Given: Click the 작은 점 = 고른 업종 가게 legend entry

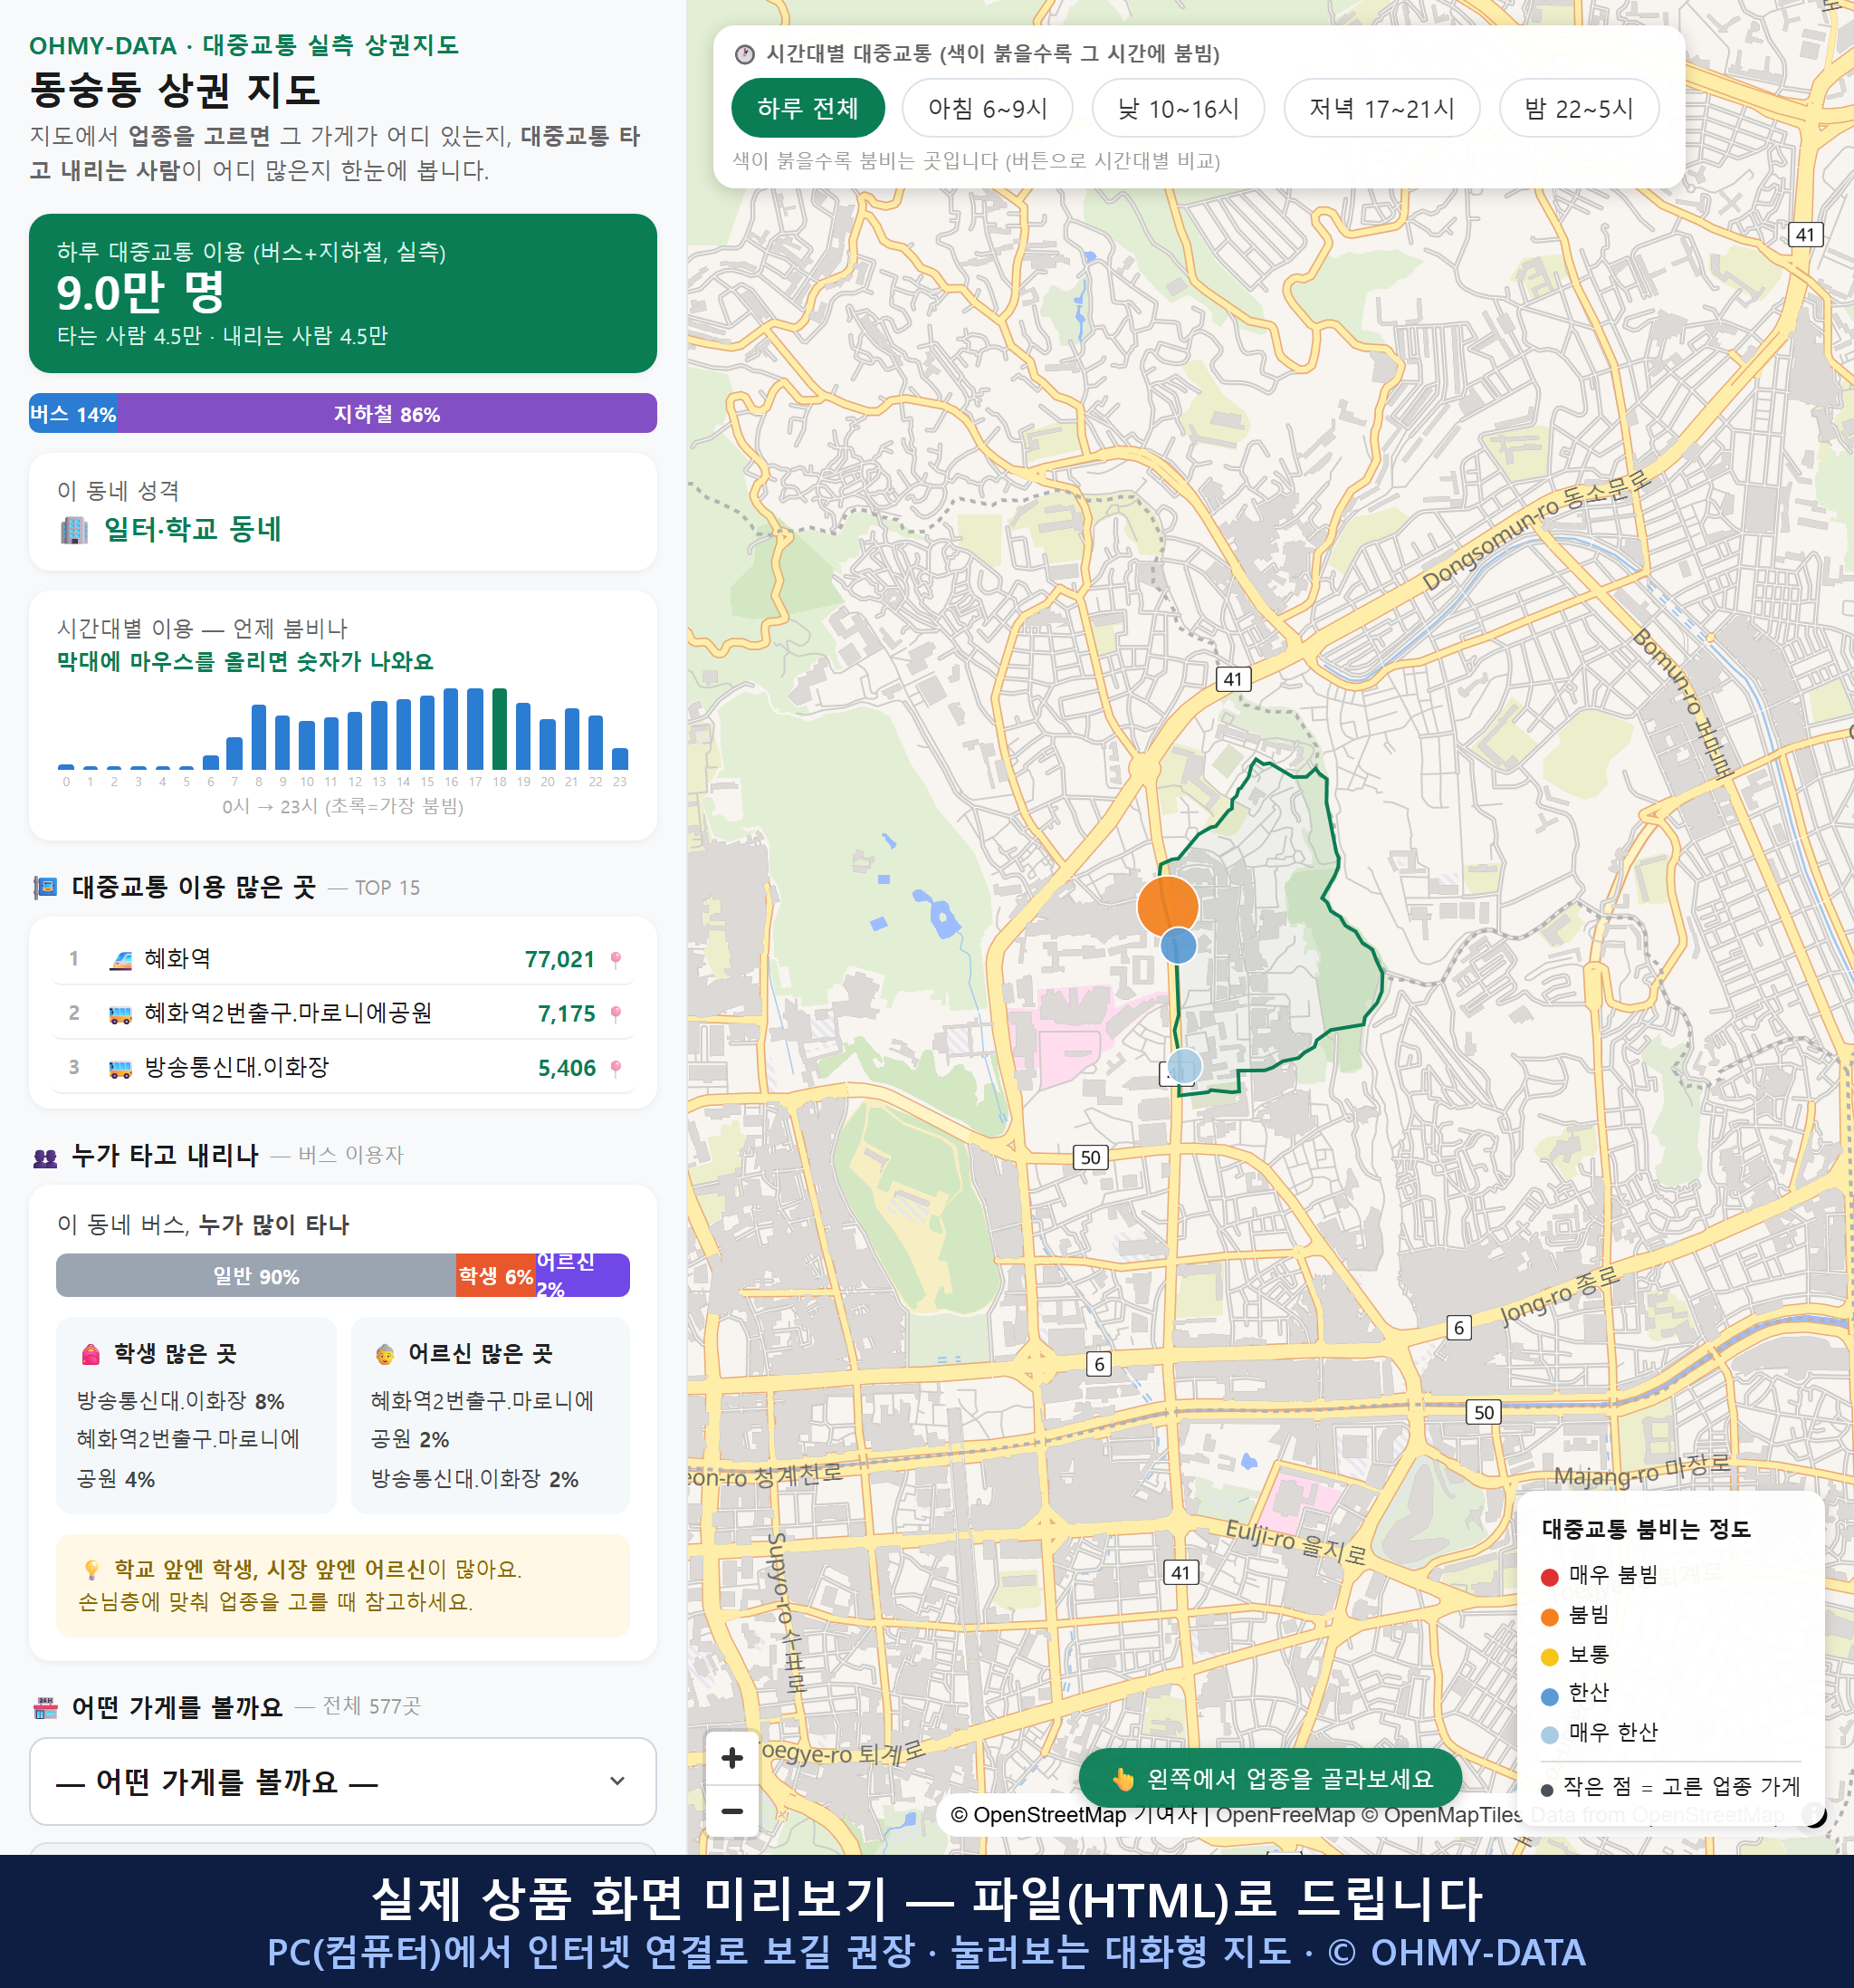Looking at the screenshot, I should coord(1671,1786).
